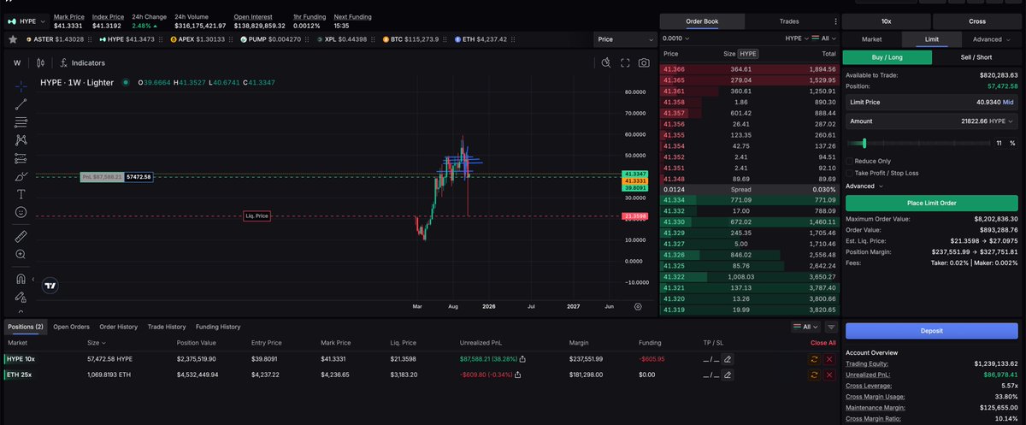Image resolution: width=1026 pixels, height=425 pixels.
Task: Click Place Limit Order button
Action: tap(932, 203)
